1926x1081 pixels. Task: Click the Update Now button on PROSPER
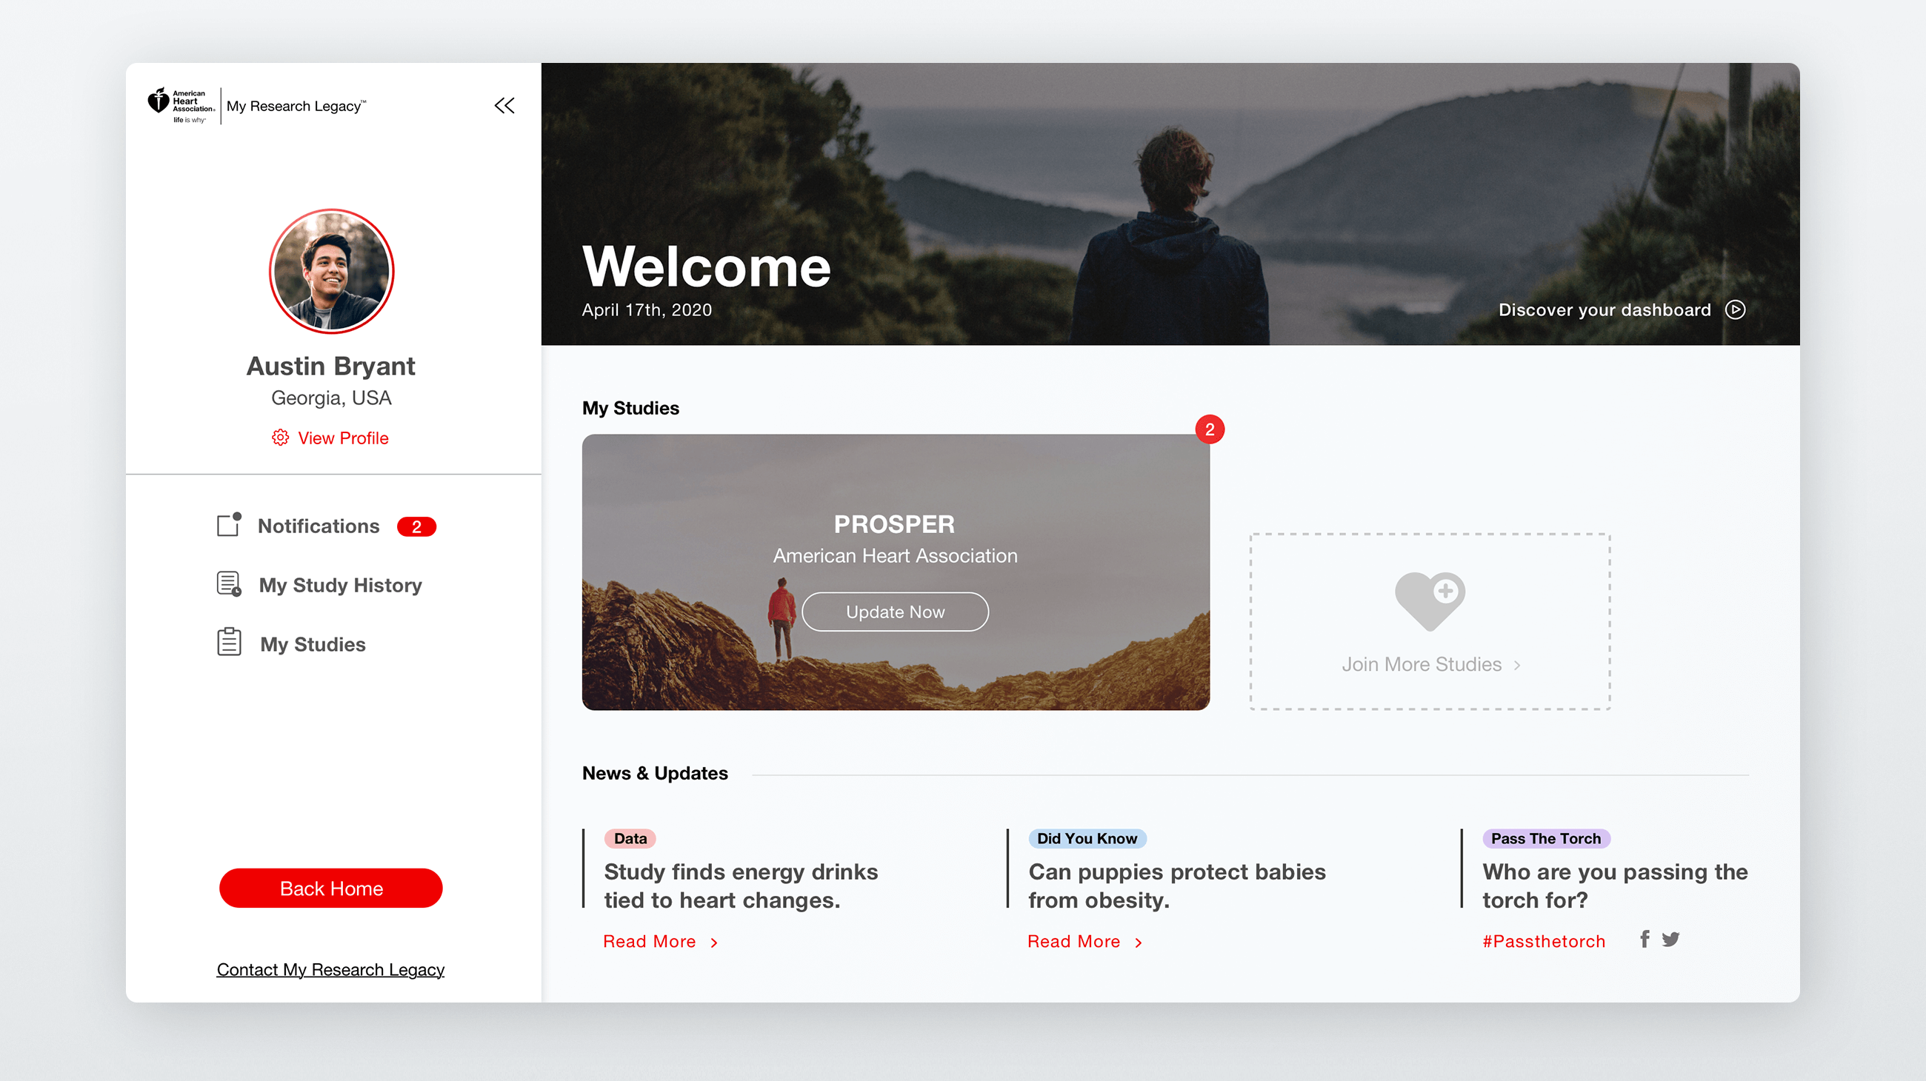pos(894,612)
